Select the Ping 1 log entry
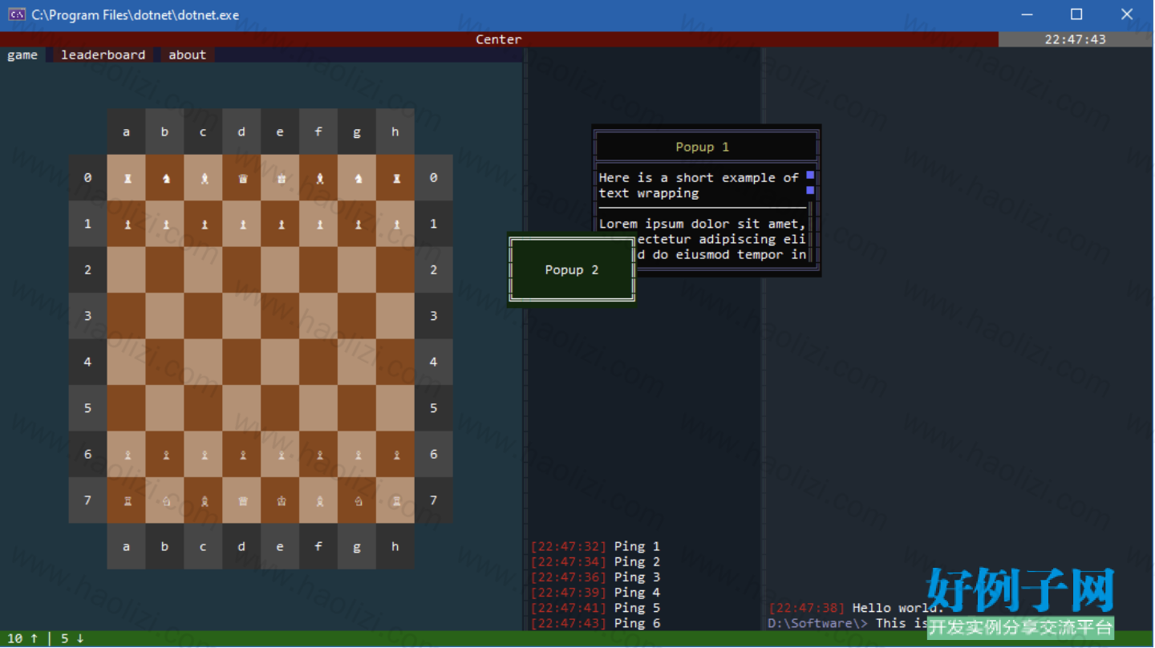1155x648 pixels. (595, 546)
